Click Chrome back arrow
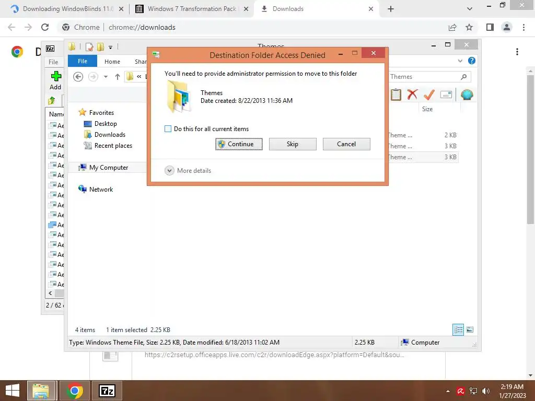 pyautogui.click(x=11, y=27)
